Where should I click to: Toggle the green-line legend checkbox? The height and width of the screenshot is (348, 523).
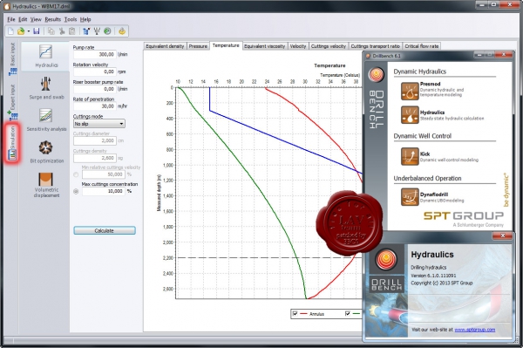click(348, 314)
